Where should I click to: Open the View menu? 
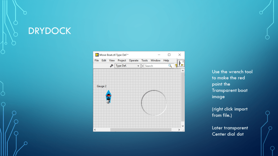pyautogui.click(x=112, y=60)
